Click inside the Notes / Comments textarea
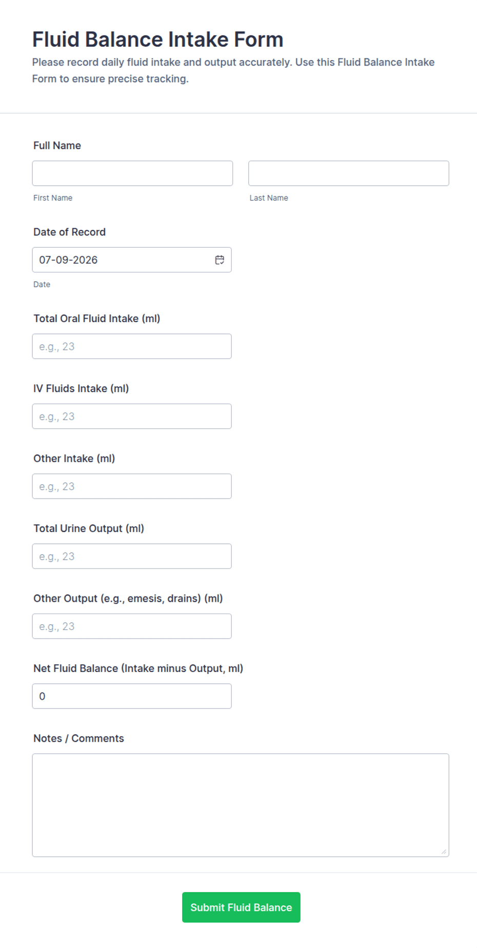Viewport: 477px width, 948px height. 241,805
